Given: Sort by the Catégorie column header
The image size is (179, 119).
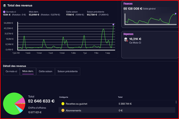Looking at the screenshot, I should click(x=64, y=97).
